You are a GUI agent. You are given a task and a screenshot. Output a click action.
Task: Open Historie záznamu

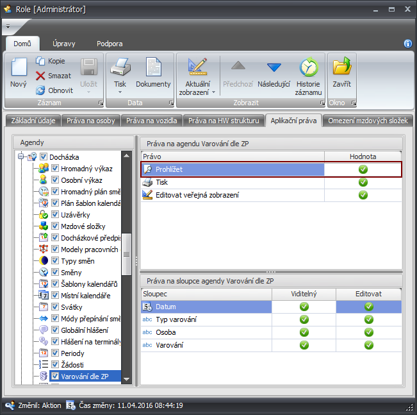coord(308,67)
